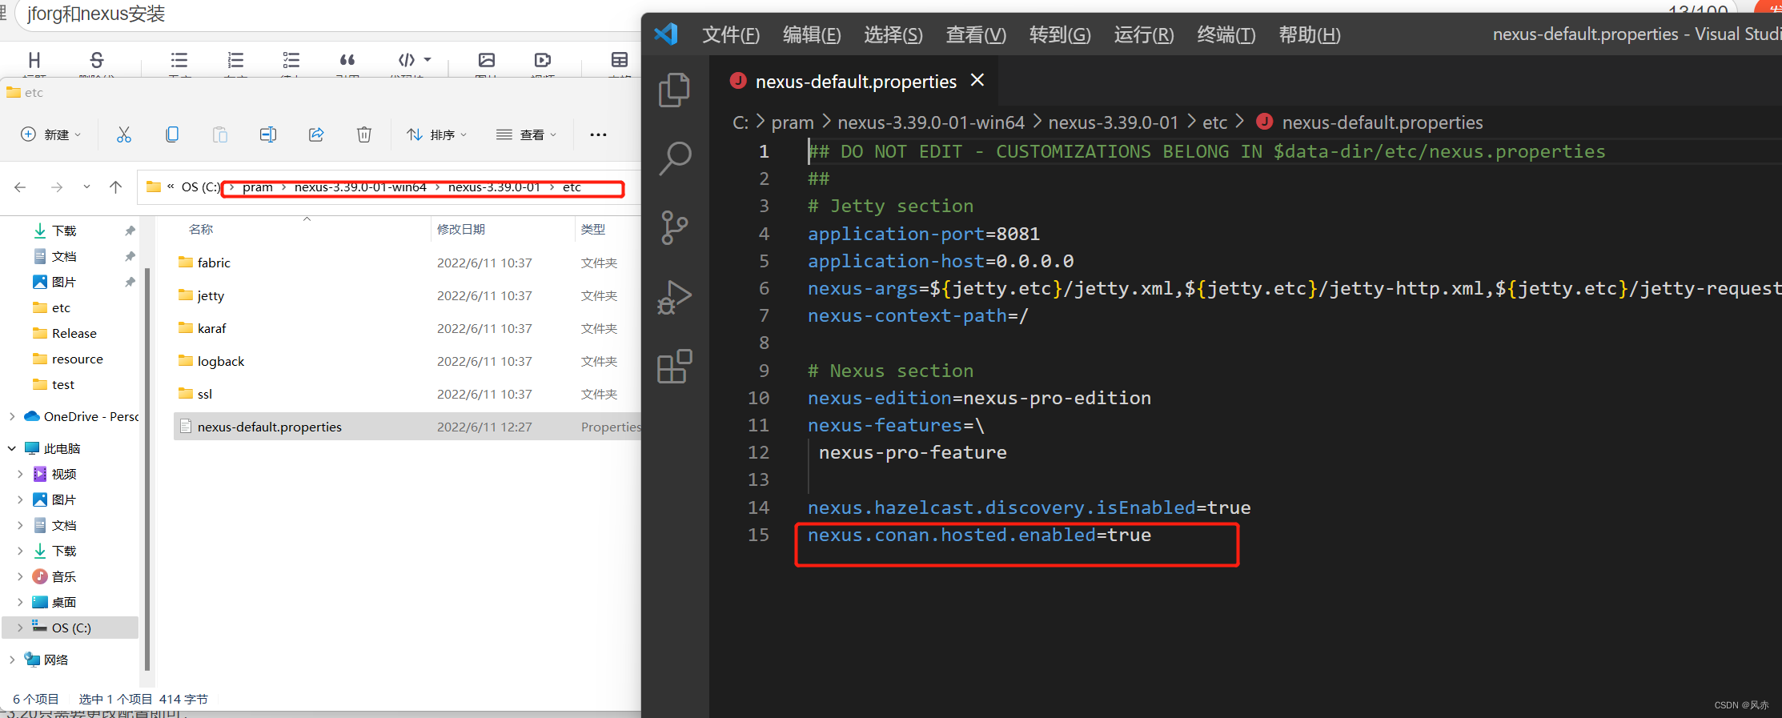The image size is (1782, 718).
Task: Click the Share icon in File Explorer
Action: (x=316, y=134)
